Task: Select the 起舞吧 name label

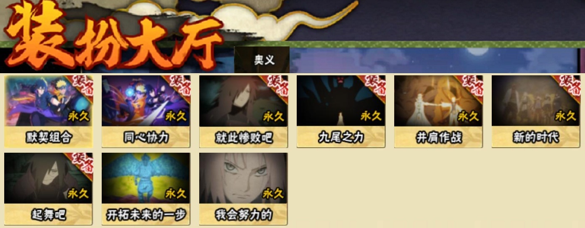Action: click(48, 215)
